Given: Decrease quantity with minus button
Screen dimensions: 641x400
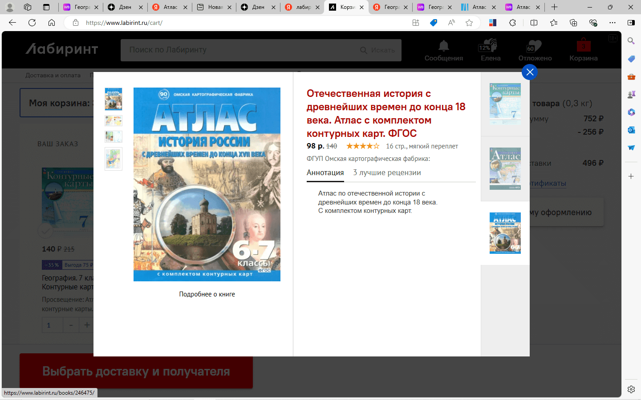Looking at the screenshot, I should click(71, 325).
